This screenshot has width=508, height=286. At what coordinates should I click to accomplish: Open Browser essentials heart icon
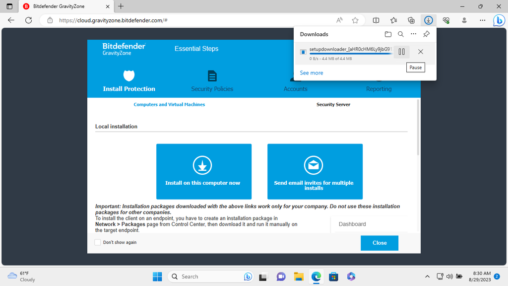445,20
